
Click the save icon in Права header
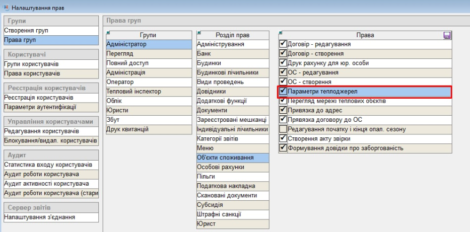(446, 35)
